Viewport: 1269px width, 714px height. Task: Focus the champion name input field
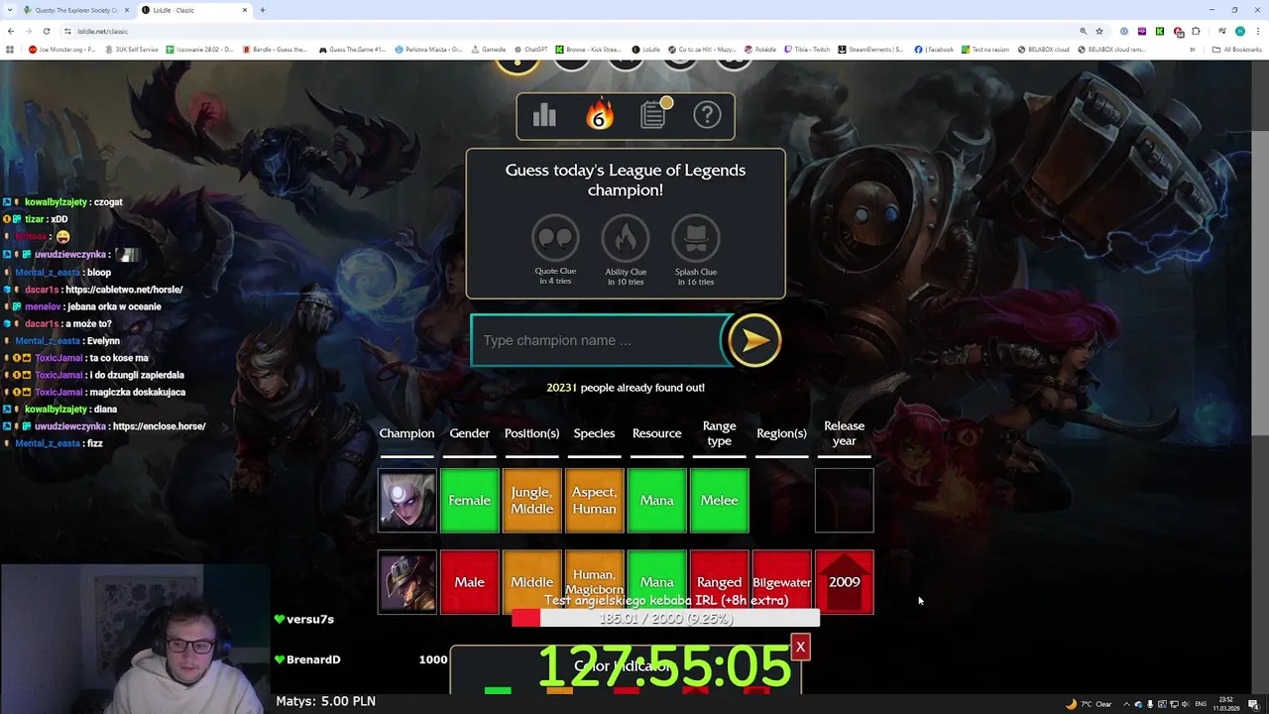click(598, 340)
